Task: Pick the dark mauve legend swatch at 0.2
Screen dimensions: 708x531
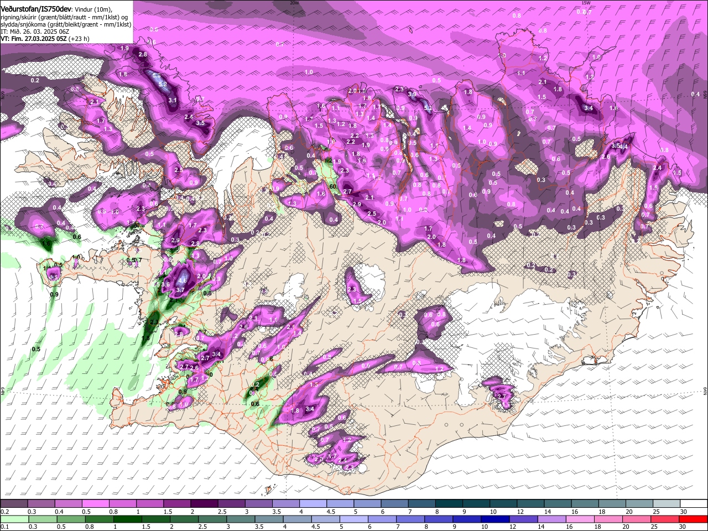Action: click(x=14, y=503)
